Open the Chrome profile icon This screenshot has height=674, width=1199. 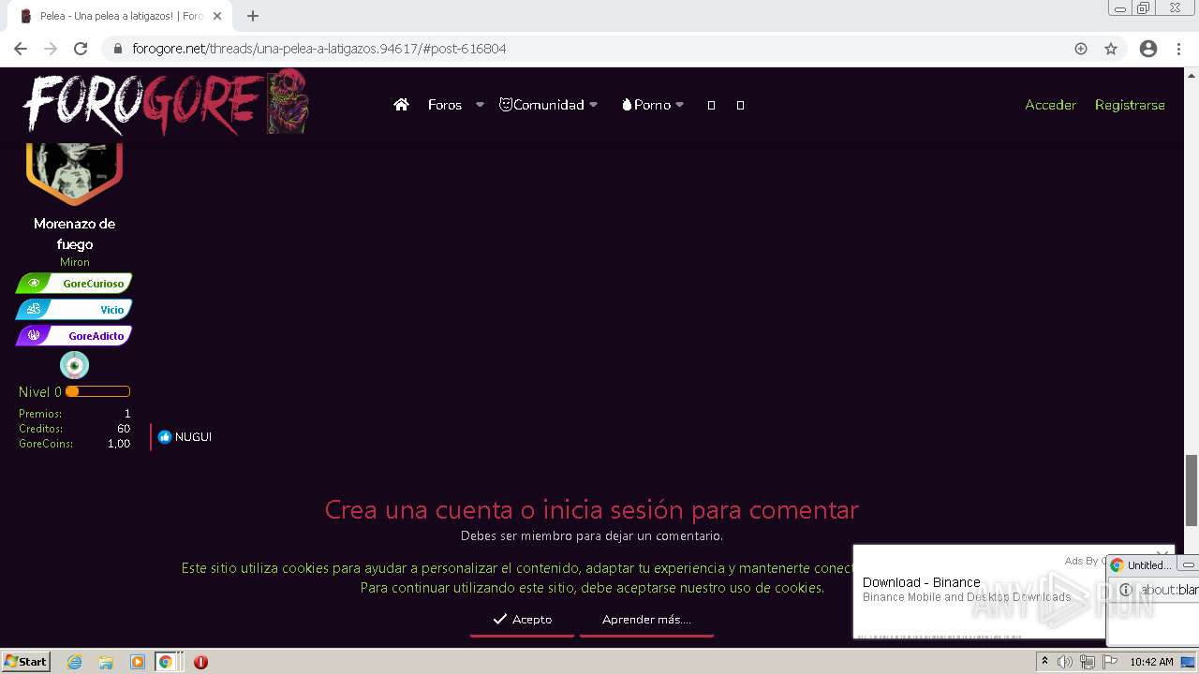(x=1148, y=49)
